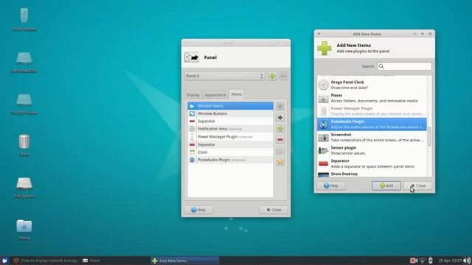Click the star about-item icon beside the items list
Image resolution: width=472 pixels, height=265 pixels.
pos(280,162)
